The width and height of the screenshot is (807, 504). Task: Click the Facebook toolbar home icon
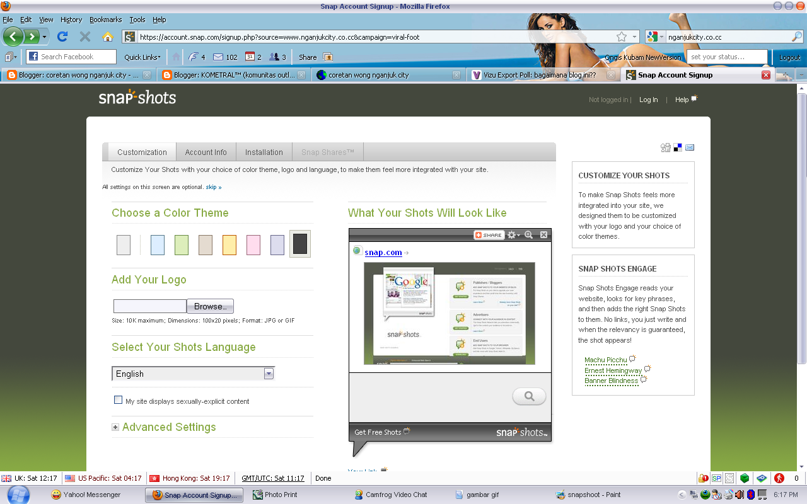tap(176, 57)
